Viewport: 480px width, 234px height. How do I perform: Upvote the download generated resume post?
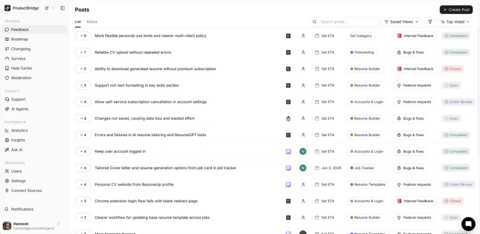coord(83,69)
